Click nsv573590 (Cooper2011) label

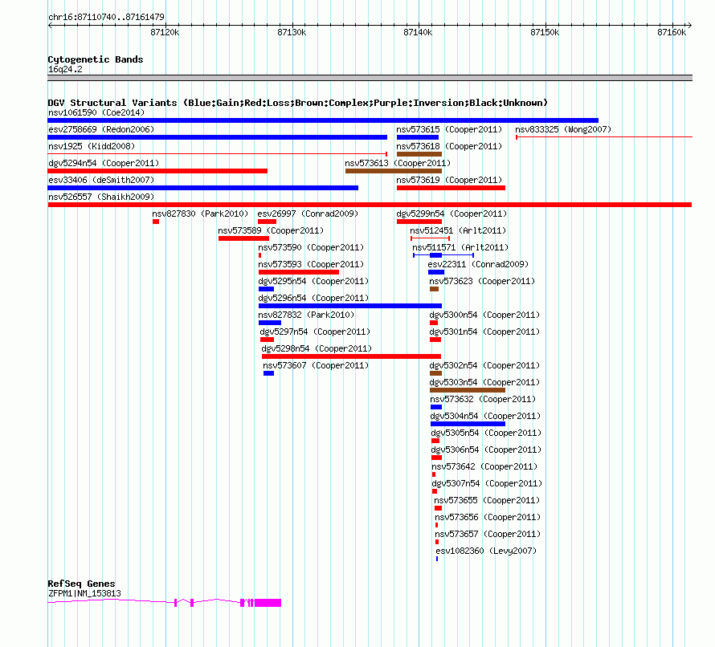(x=311, y=247)
